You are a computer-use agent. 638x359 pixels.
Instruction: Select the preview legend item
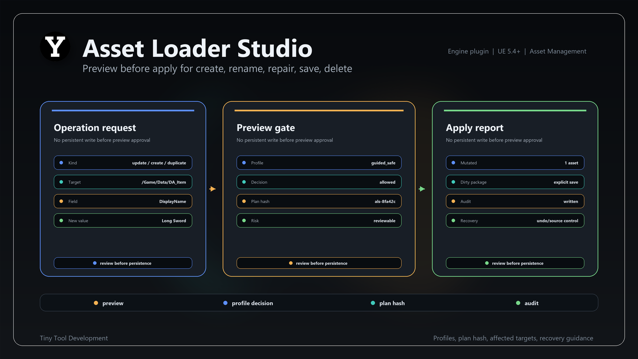pyautogui.click(x=109, y=303)
